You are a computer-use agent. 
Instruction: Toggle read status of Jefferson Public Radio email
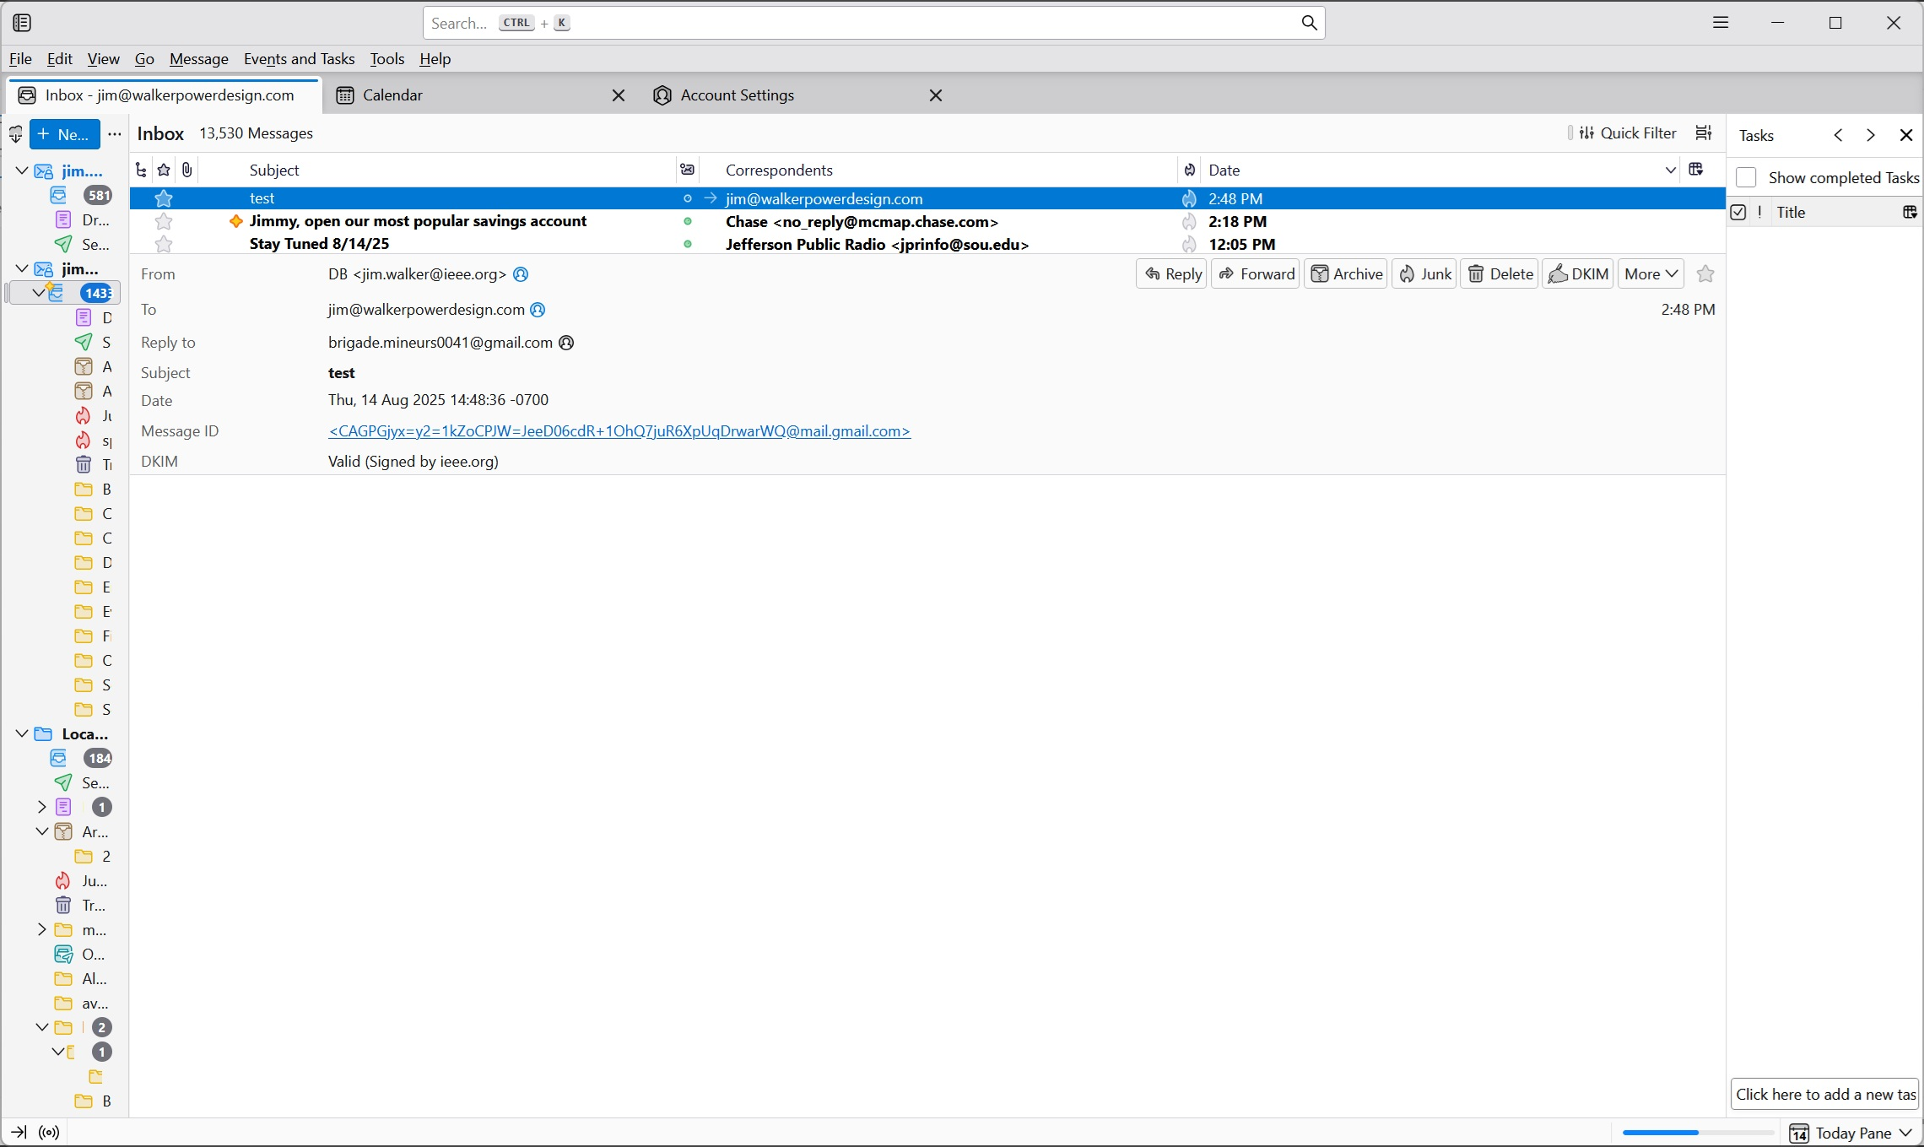[x=688, y=244]
